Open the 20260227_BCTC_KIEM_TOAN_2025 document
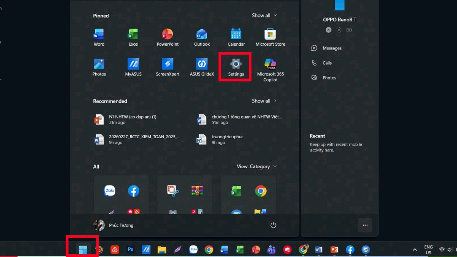This screenshot has height=257, width=457. click(x=138, y=139)
